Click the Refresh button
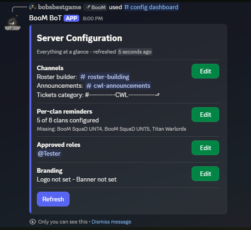Viewport: 251px width, 230px height. (x=53, y=199)
